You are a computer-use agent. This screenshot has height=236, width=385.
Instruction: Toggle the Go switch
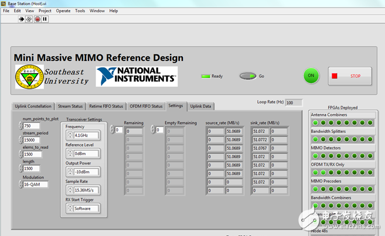(x=248, y=76)
